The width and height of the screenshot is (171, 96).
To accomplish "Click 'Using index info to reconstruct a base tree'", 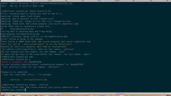I will pyautogui.click(x=27, y=26).
